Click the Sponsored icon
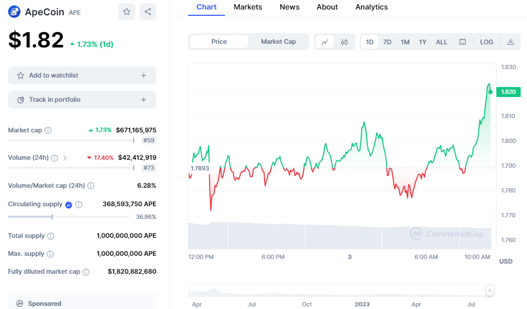 (20, 304)
